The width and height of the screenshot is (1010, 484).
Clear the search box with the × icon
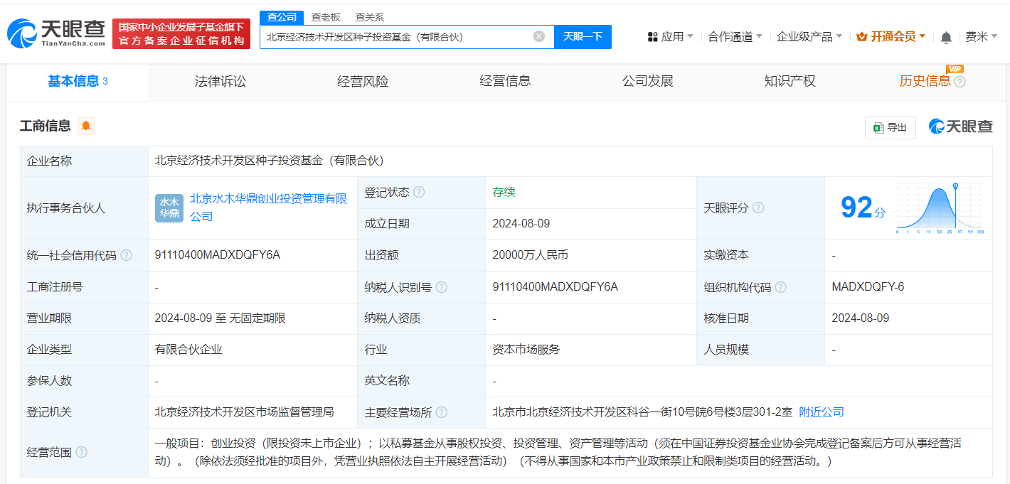538,36
